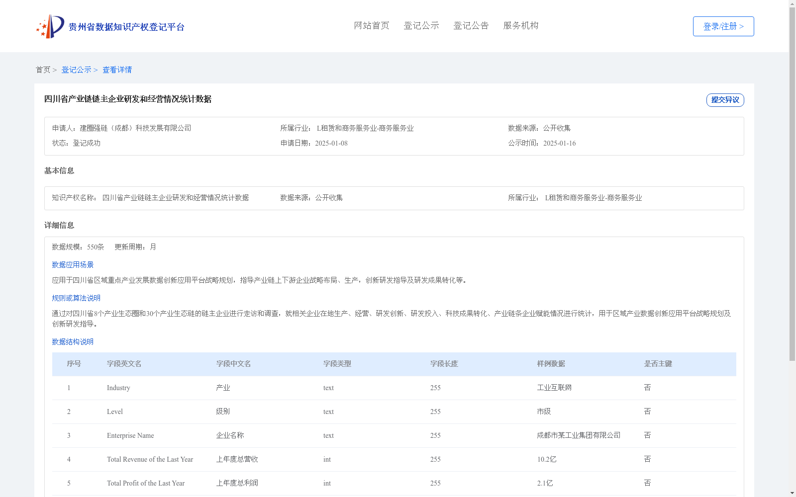Click the scrollbar up arrow
The height and width of the screenshot is (497, 796).
792,3
